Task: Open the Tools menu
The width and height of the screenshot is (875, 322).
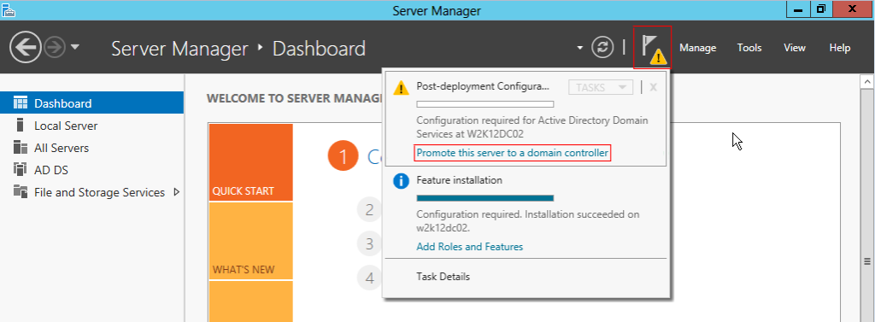Action: 749,48
